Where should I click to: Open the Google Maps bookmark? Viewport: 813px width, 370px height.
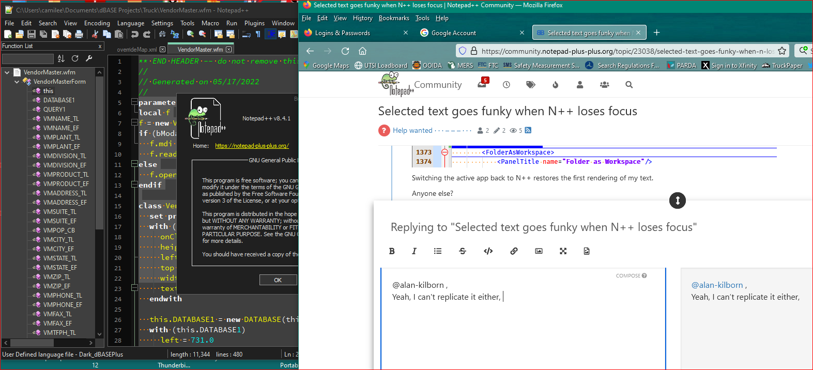(326, 66)
